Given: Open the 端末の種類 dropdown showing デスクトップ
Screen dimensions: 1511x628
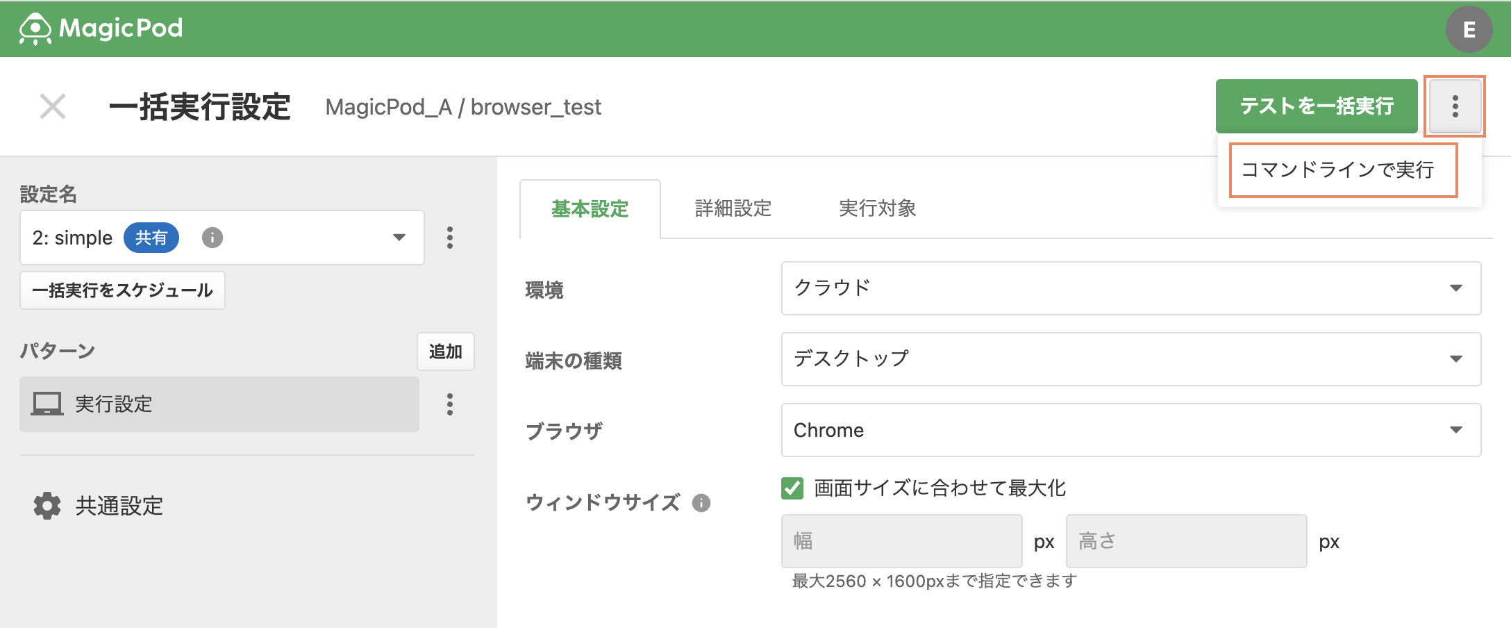Looking at the screenshot, I should point(1131,359).
